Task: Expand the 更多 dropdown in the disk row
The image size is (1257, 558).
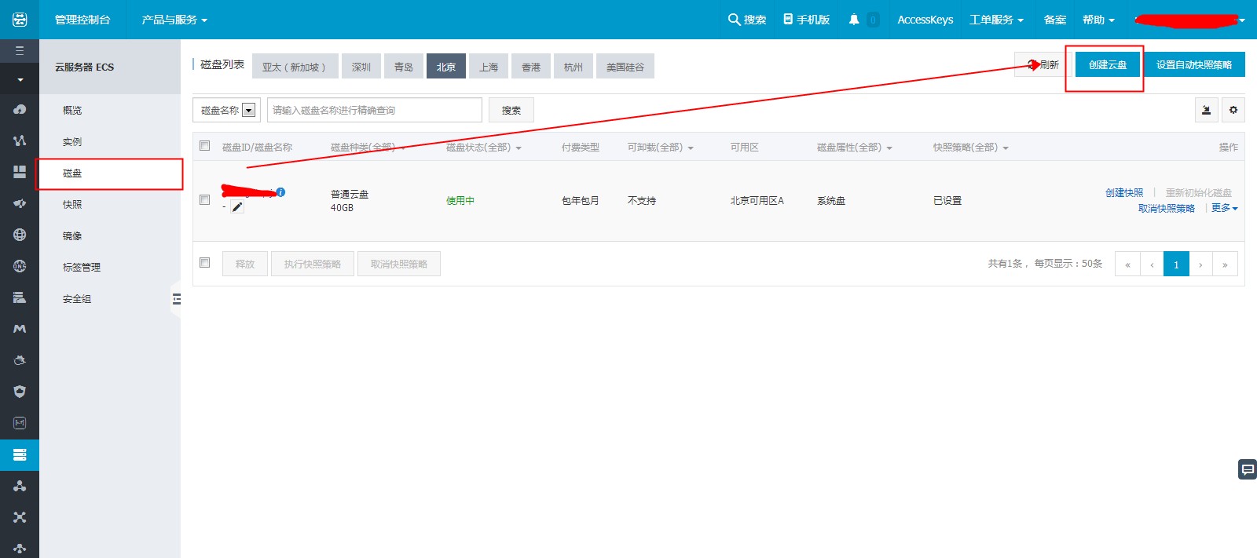Action: pyautogui.click(x=1224, y=208)
